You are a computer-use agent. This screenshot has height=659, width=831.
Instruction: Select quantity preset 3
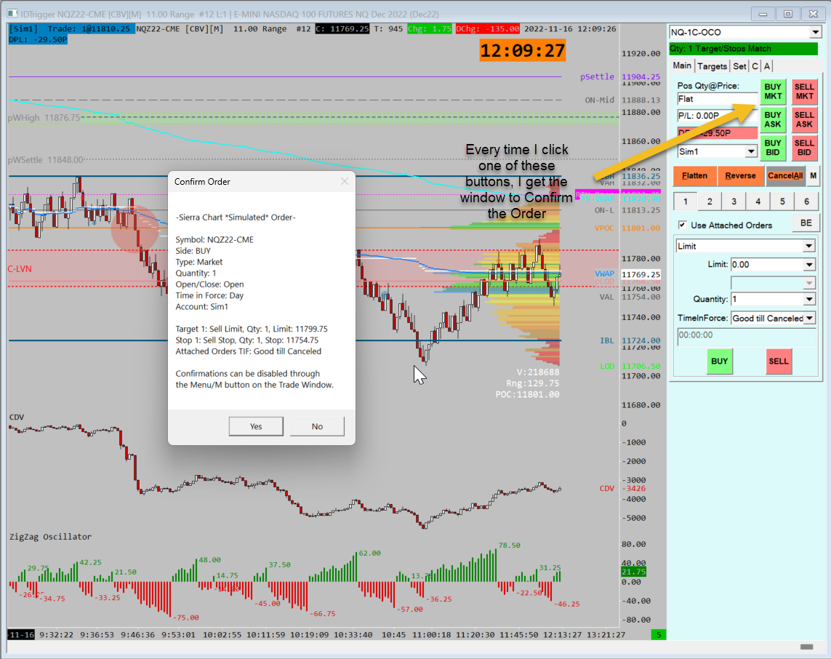tap(734, 201)
